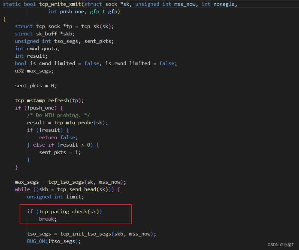The image size is (299, 250).
Task: Click the 'if (!push_one)' condition
Action: tap(36, 108)
